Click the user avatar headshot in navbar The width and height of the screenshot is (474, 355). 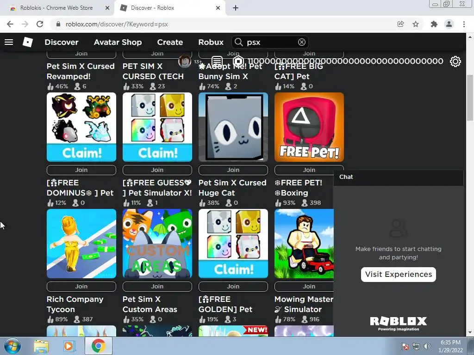point(185,61)
